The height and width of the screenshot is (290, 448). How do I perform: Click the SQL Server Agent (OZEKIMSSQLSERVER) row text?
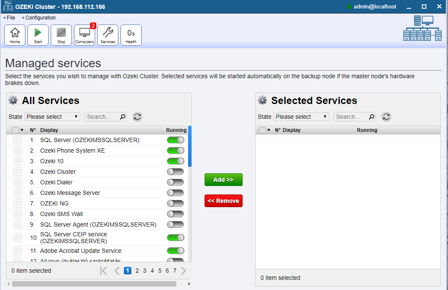[x=98, y=224]
